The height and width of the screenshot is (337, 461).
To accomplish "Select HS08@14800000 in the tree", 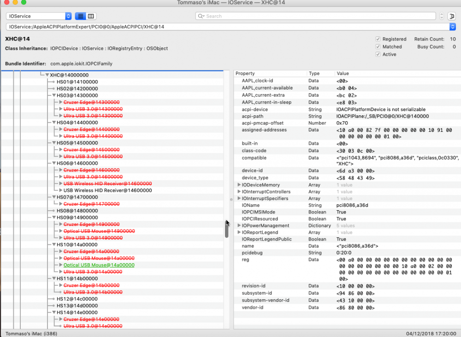I will 77,211.
